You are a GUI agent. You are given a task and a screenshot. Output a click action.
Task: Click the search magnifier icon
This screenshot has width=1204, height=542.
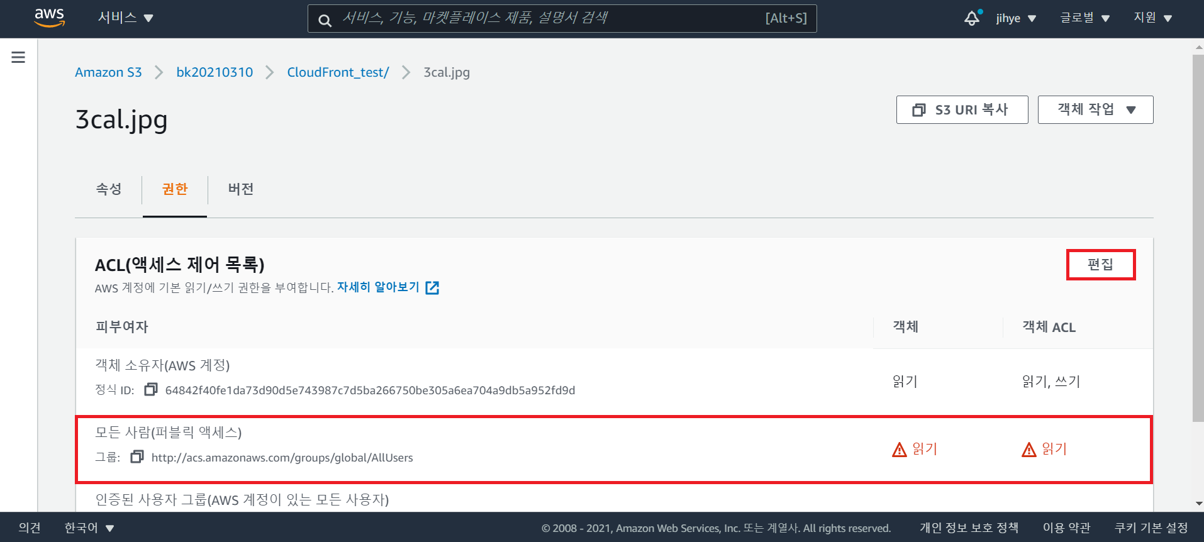tap(325, 20)
